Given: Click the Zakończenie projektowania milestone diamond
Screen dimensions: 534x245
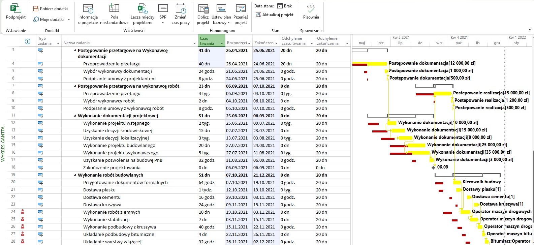Looking at the screenshot, I should click(x=434, y=167).
